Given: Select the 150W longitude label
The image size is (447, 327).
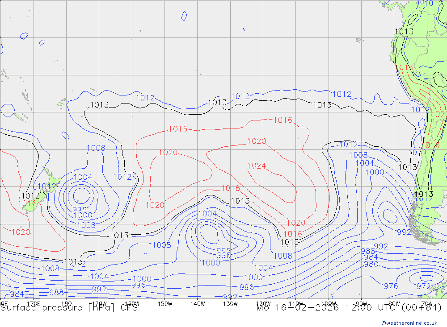Looking at the screenshot, I should (165, 303).
